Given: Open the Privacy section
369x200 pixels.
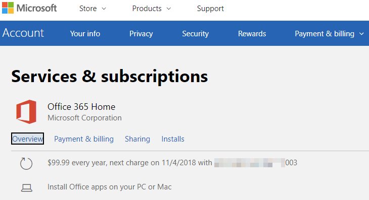Looking at the screenshot, I should tap(141, 34).
